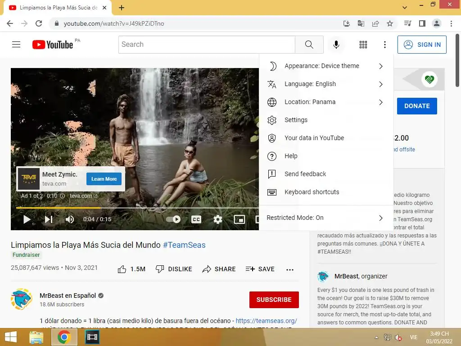The height and width of the screenshot is (346, 461).
Task: Click the muted volume icon in system tray
Action: 398,337
